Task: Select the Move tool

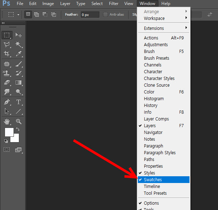Action: [x=19, y=35]
